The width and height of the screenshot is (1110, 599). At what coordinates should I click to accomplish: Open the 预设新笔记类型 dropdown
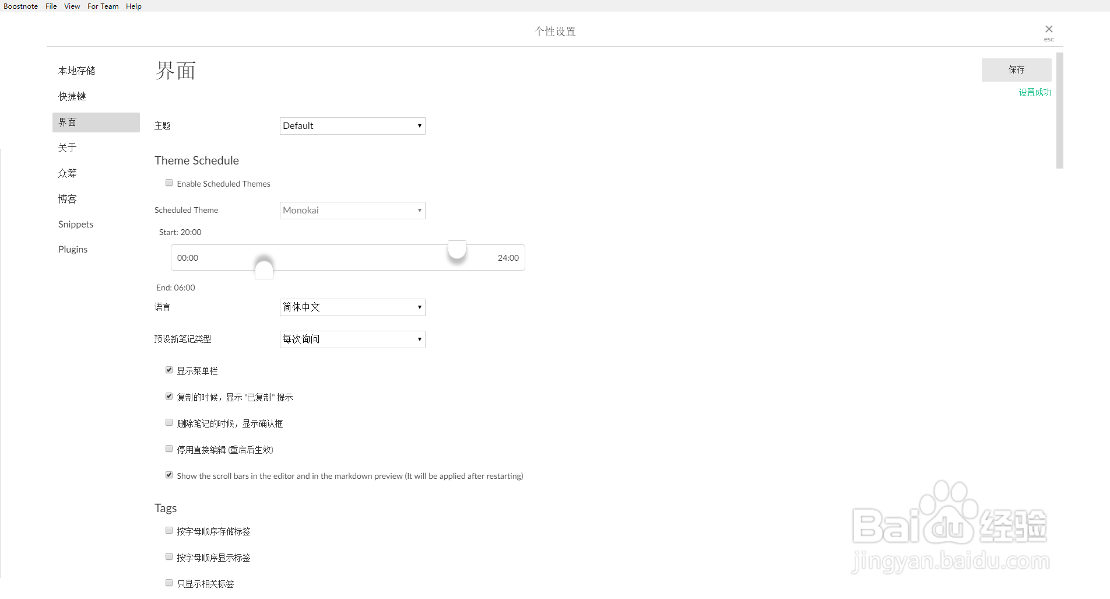coord(352,339)
